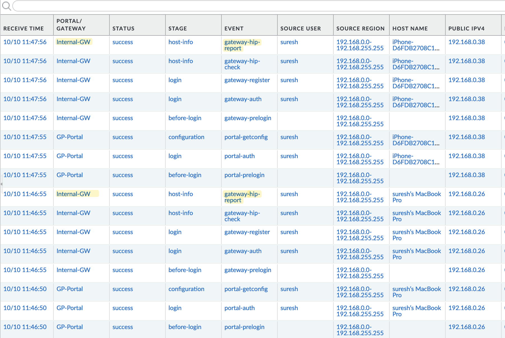Screen dimensions: 505x338
Task: Click the portal-prelogin event link
Action: (x=245, y=175)
